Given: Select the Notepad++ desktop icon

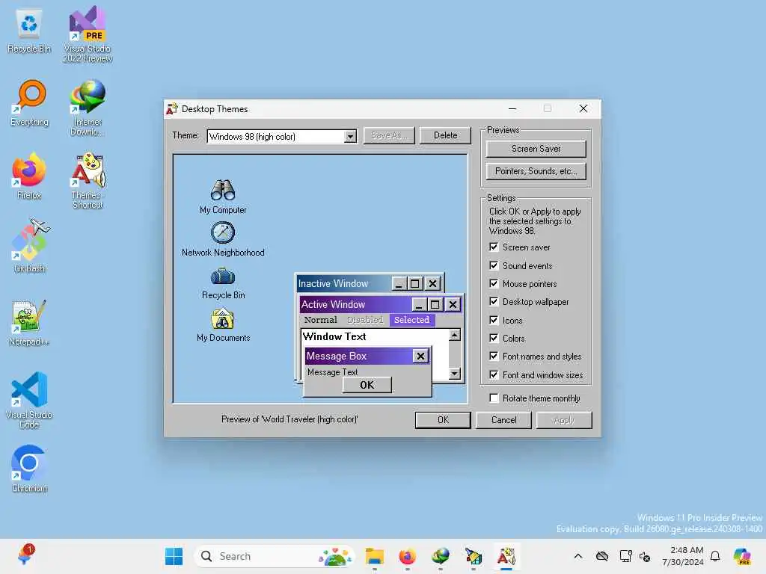Looking at the screenshot, I should point(29,323).
